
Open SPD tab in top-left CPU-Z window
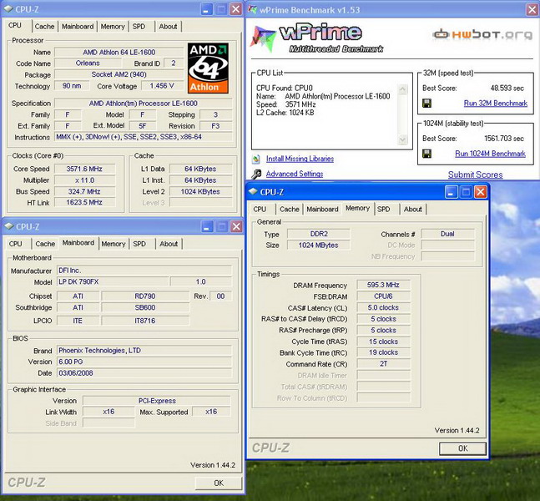coord(139,27)
